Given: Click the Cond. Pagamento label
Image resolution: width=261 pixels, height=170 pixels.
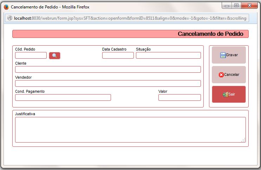Looking at the screenshot, I should coord(30,91).
